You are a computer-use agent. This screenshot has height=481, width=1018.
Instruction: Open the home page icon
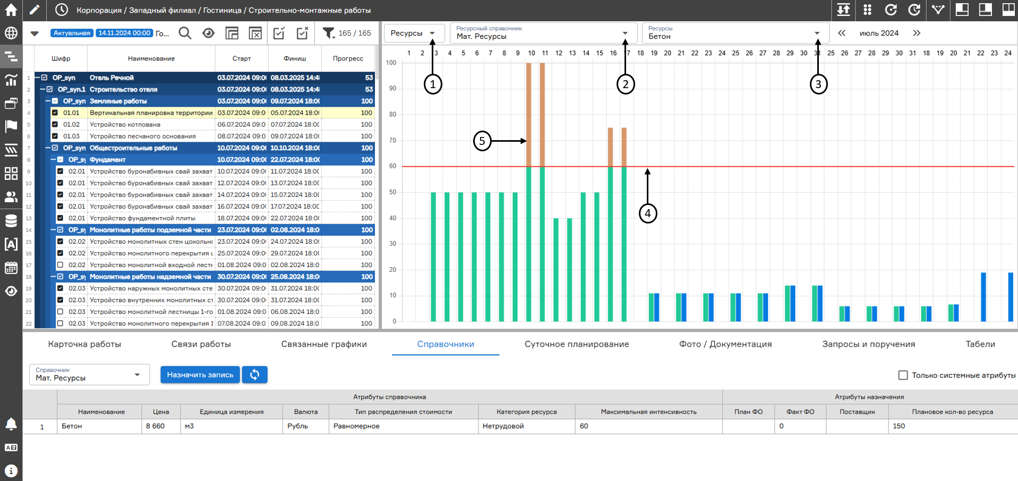pos(11,10)
